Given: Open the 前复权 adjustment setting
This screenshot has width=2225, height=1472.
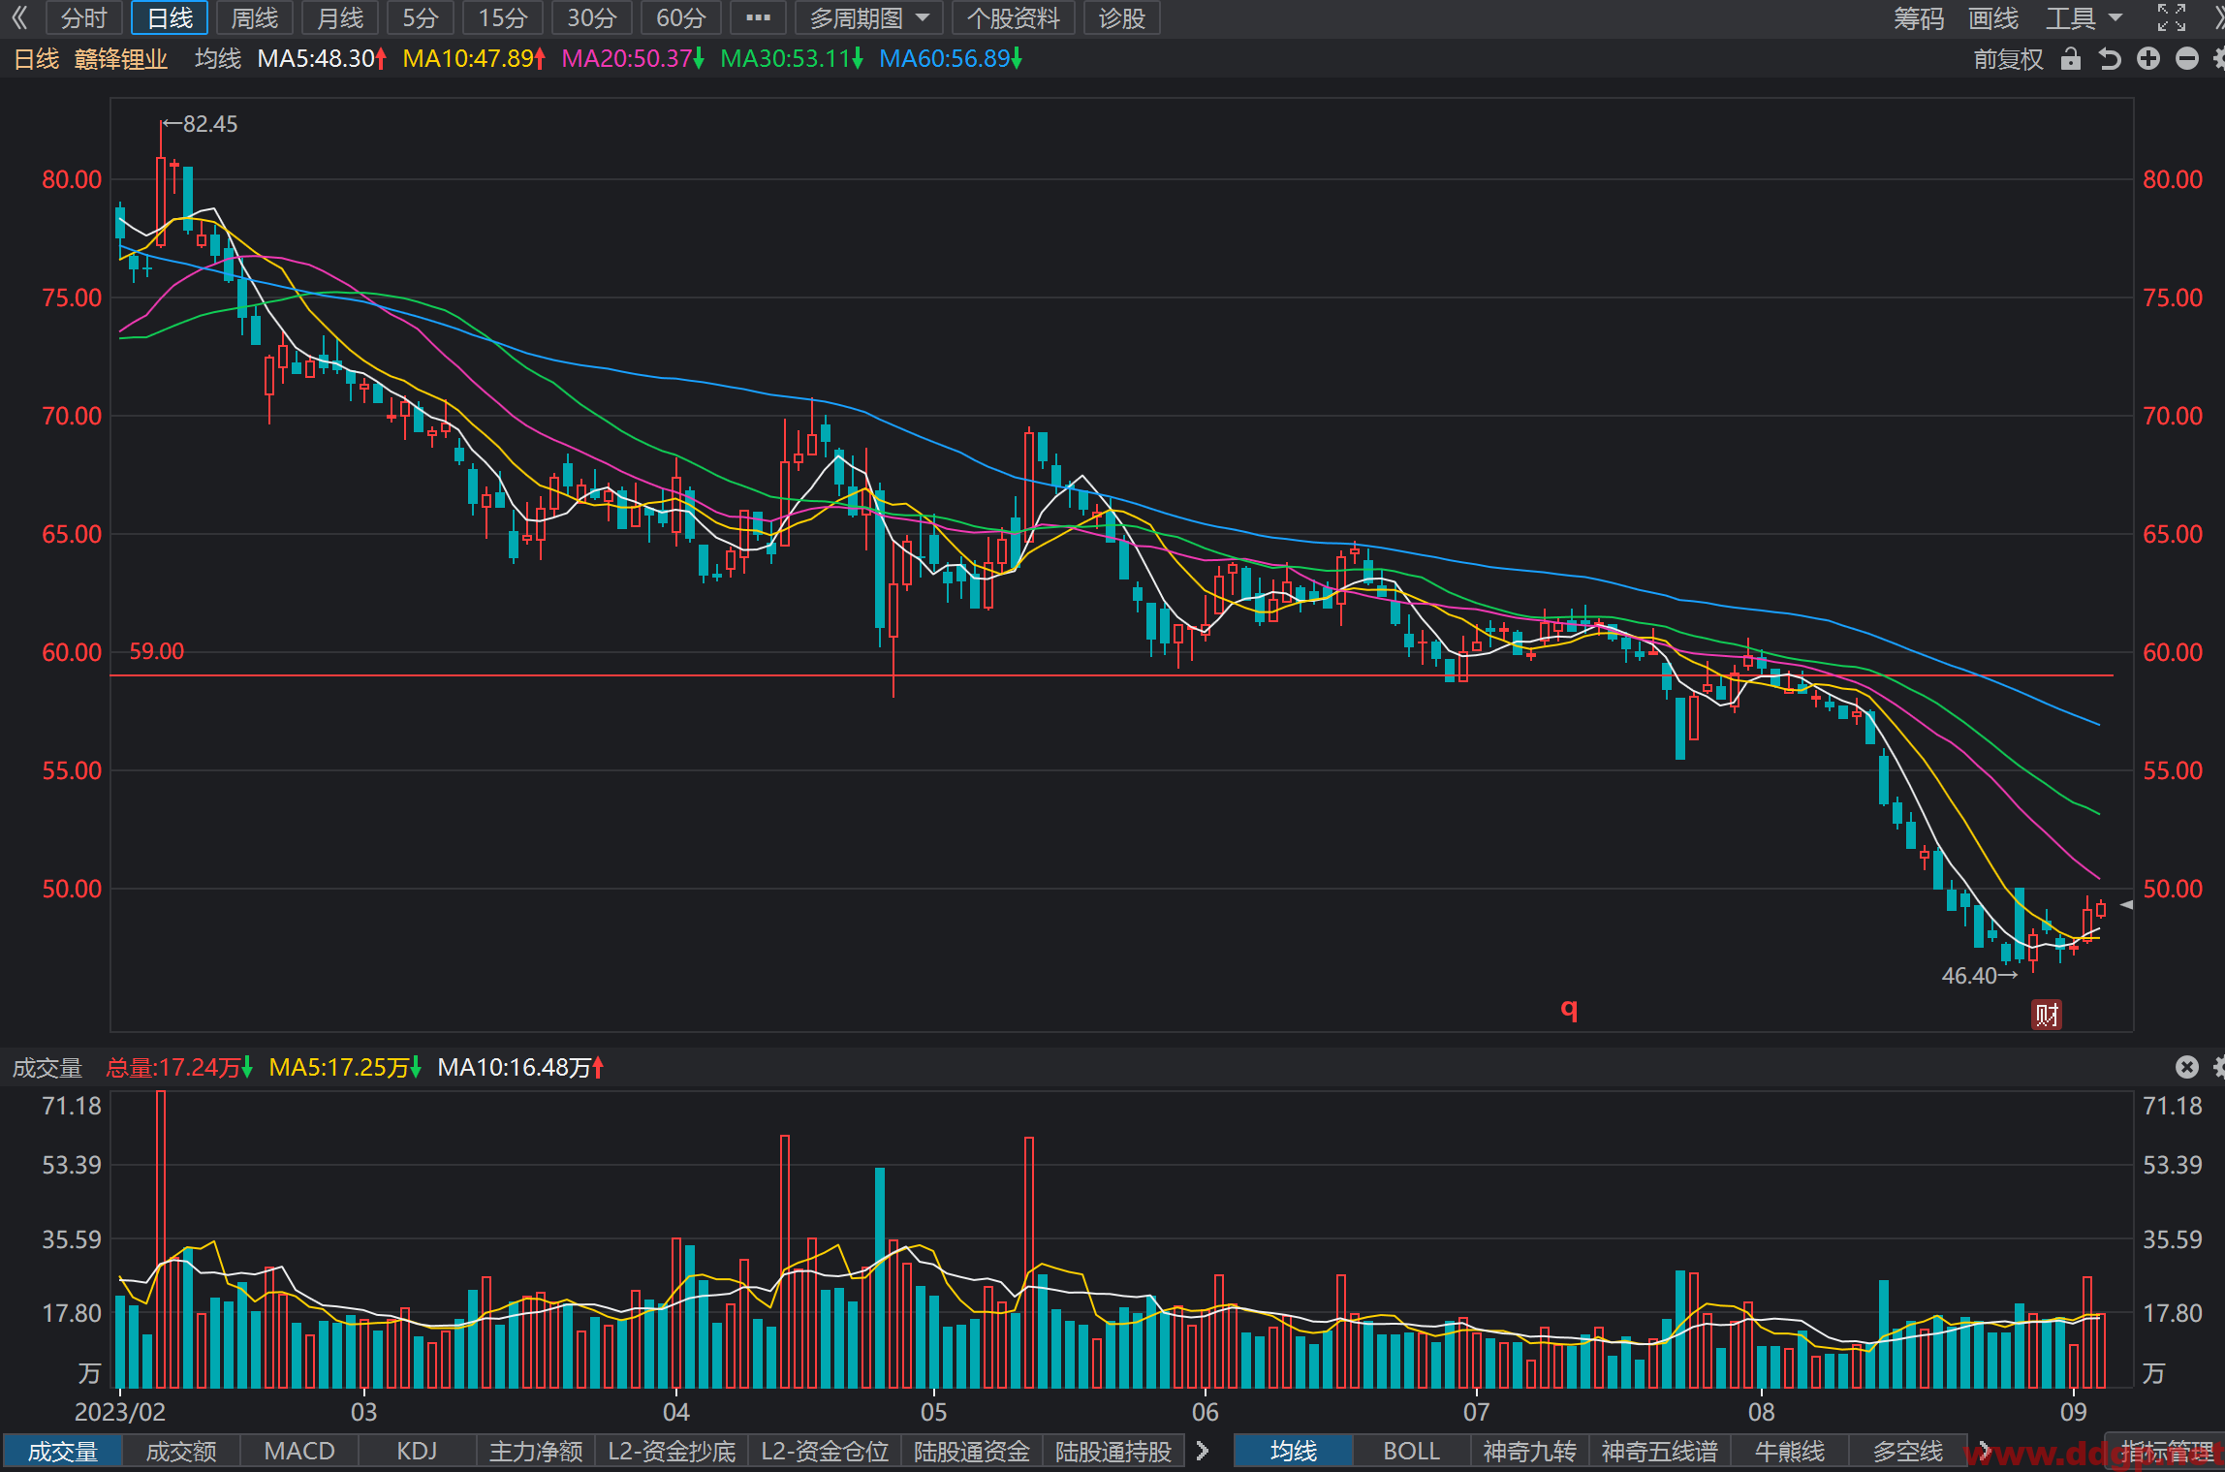Looking at the screenshot, I should (x=2008, y=59).
